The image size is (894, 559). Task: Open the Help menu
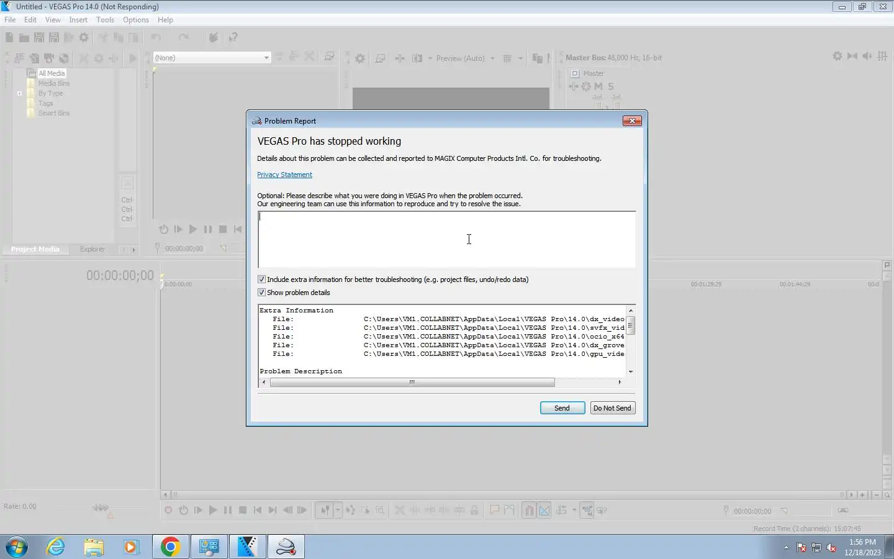click(165, 20)
